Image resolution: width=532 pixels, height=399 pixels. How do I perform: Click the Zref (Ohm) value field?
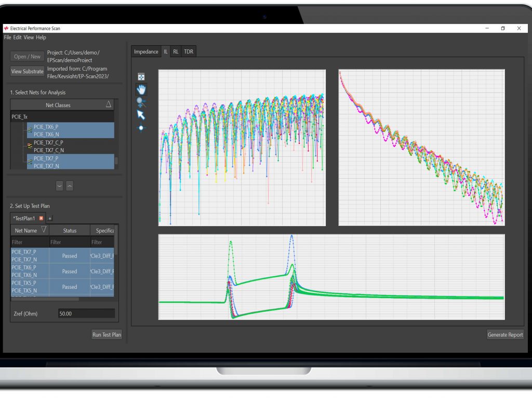(x=86, y=313)
